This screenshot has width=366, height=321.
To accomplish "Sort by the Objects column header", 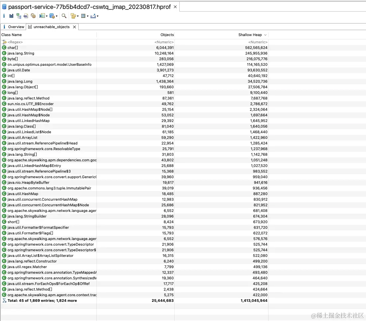I will 136,35.
